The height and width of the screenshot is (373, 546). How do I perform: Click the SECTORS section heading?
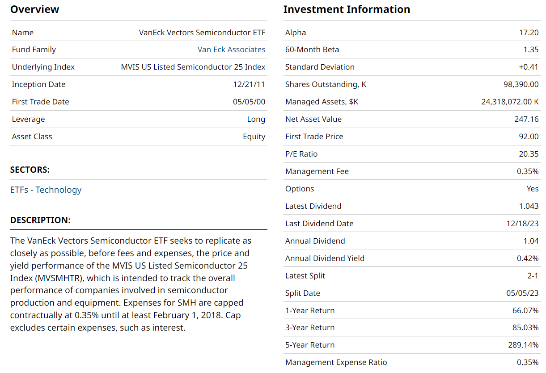30,170
